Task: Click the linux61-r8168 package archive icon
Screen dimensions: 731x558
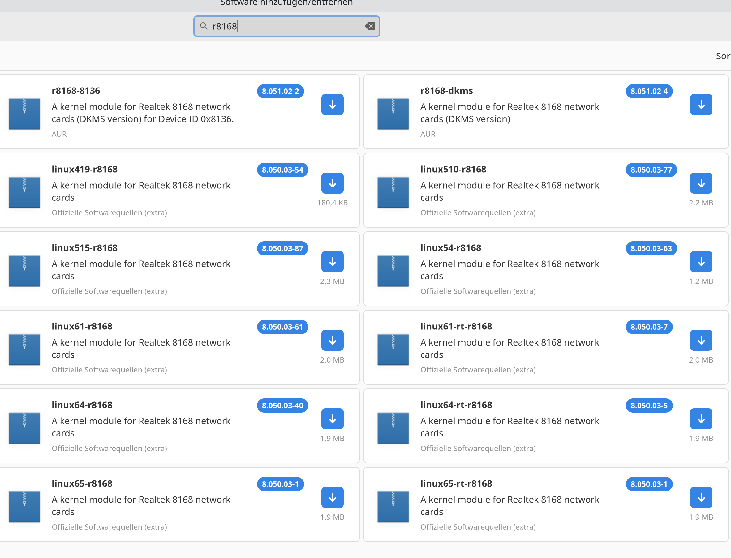Action: tap(24, 350)
